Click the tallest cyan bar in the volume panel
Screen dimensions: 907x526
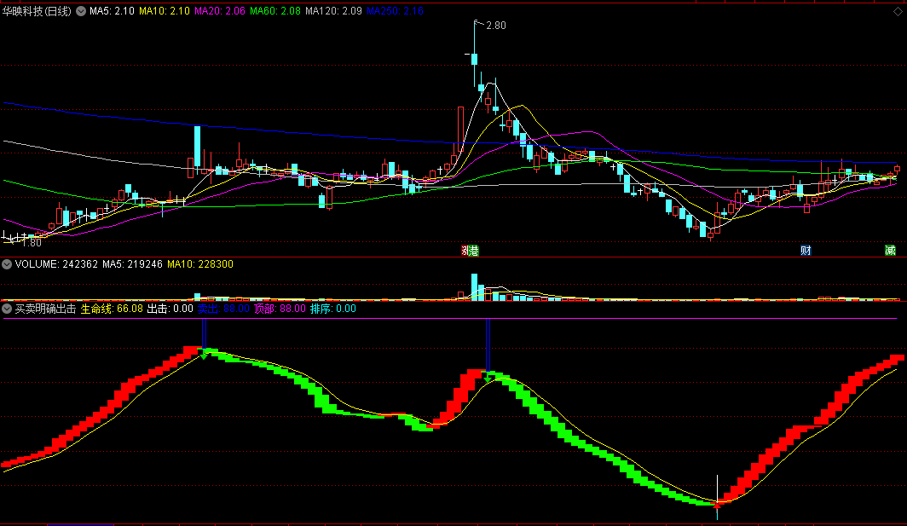pyautogui.click(x=474, y=287)
